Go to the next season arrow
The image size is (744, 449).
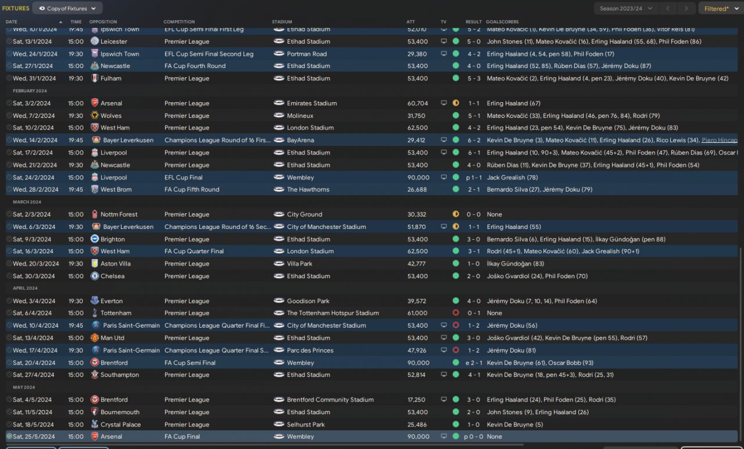coord(687,9)
